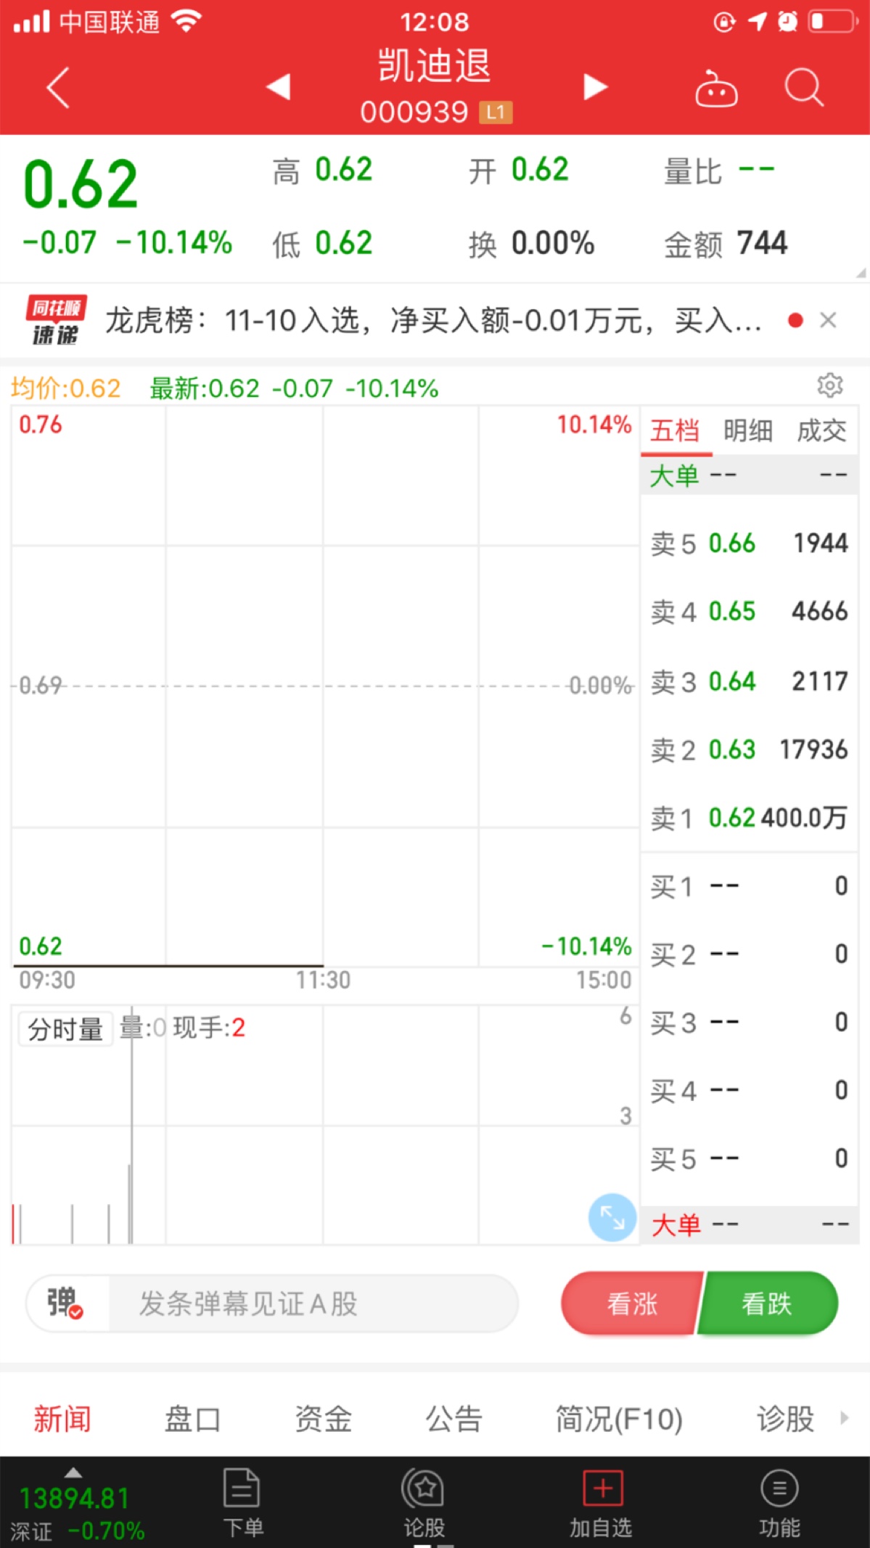Image resolution: width=870 pixels, height=1548 pixels.
Task: Go to next stock with right triangle
Action: tap(595, 87)
